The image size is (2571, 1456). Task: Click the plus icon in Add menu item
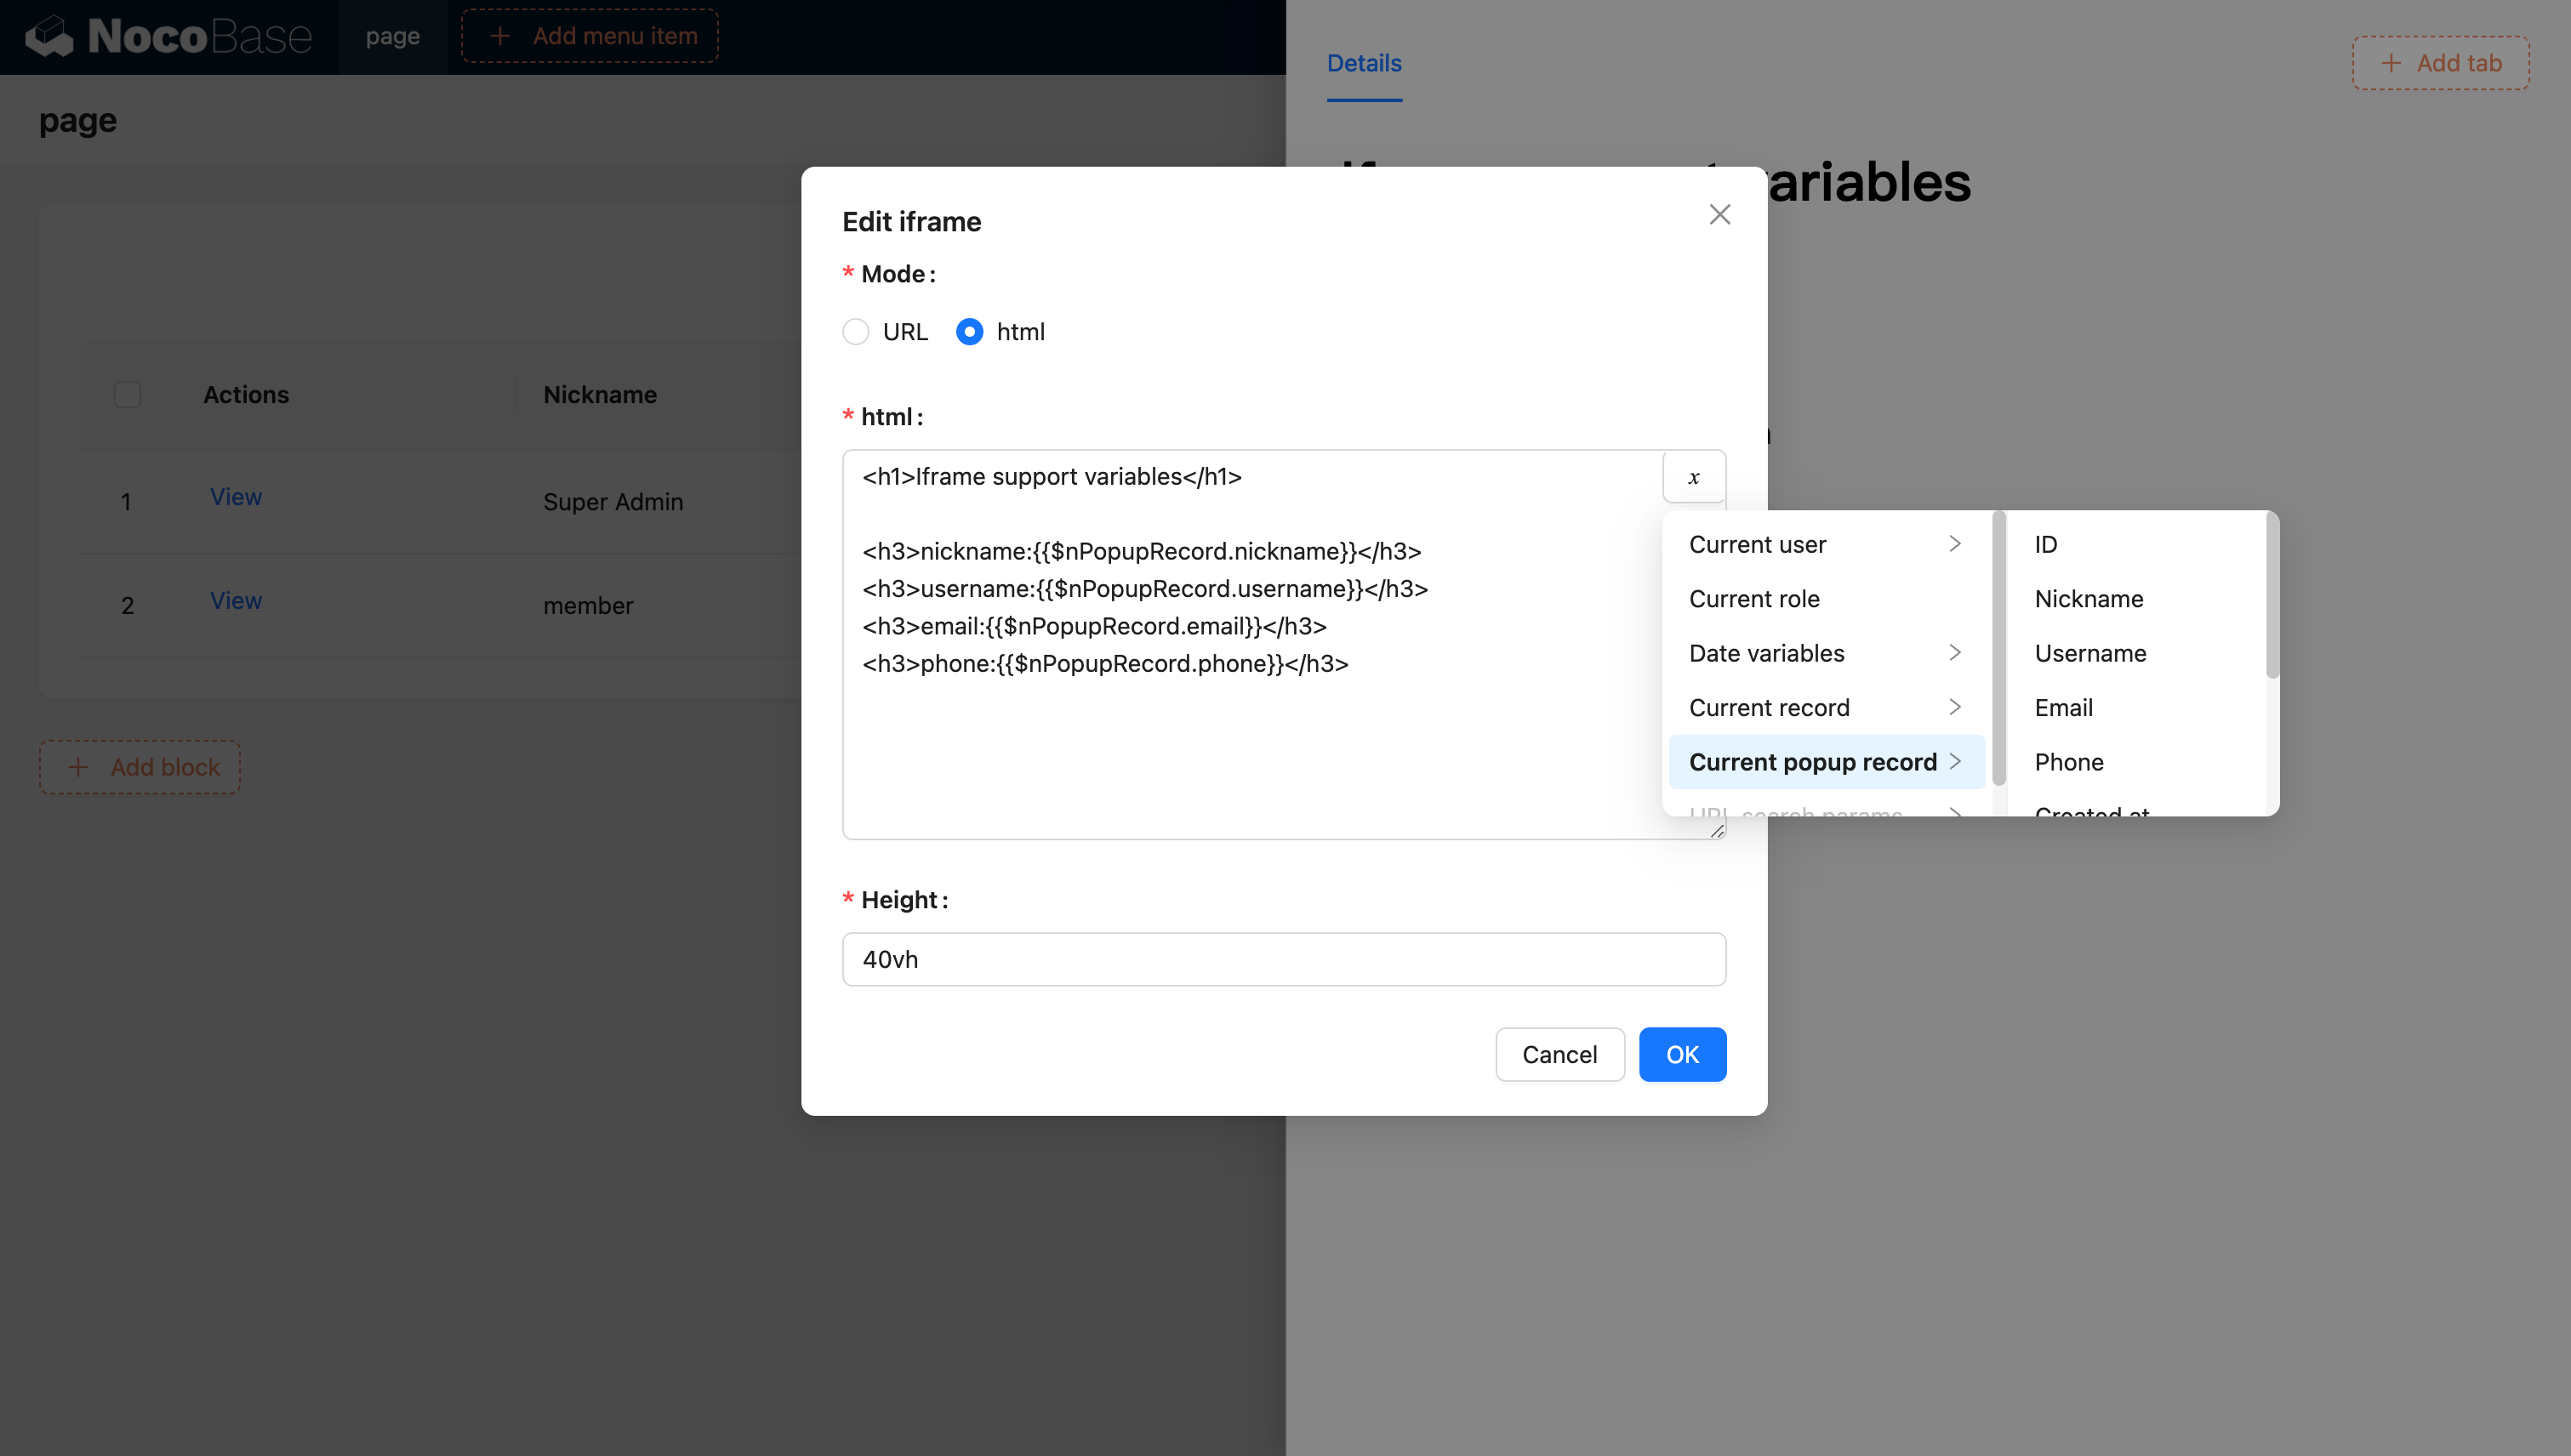[500, 36]
